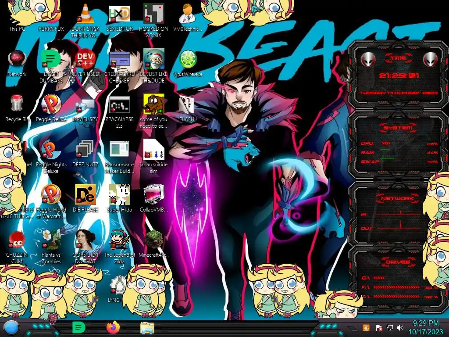Click the NETWORK widget header
Image resolution: width=449 pixels, height=337 pixels.
point(398,198)
